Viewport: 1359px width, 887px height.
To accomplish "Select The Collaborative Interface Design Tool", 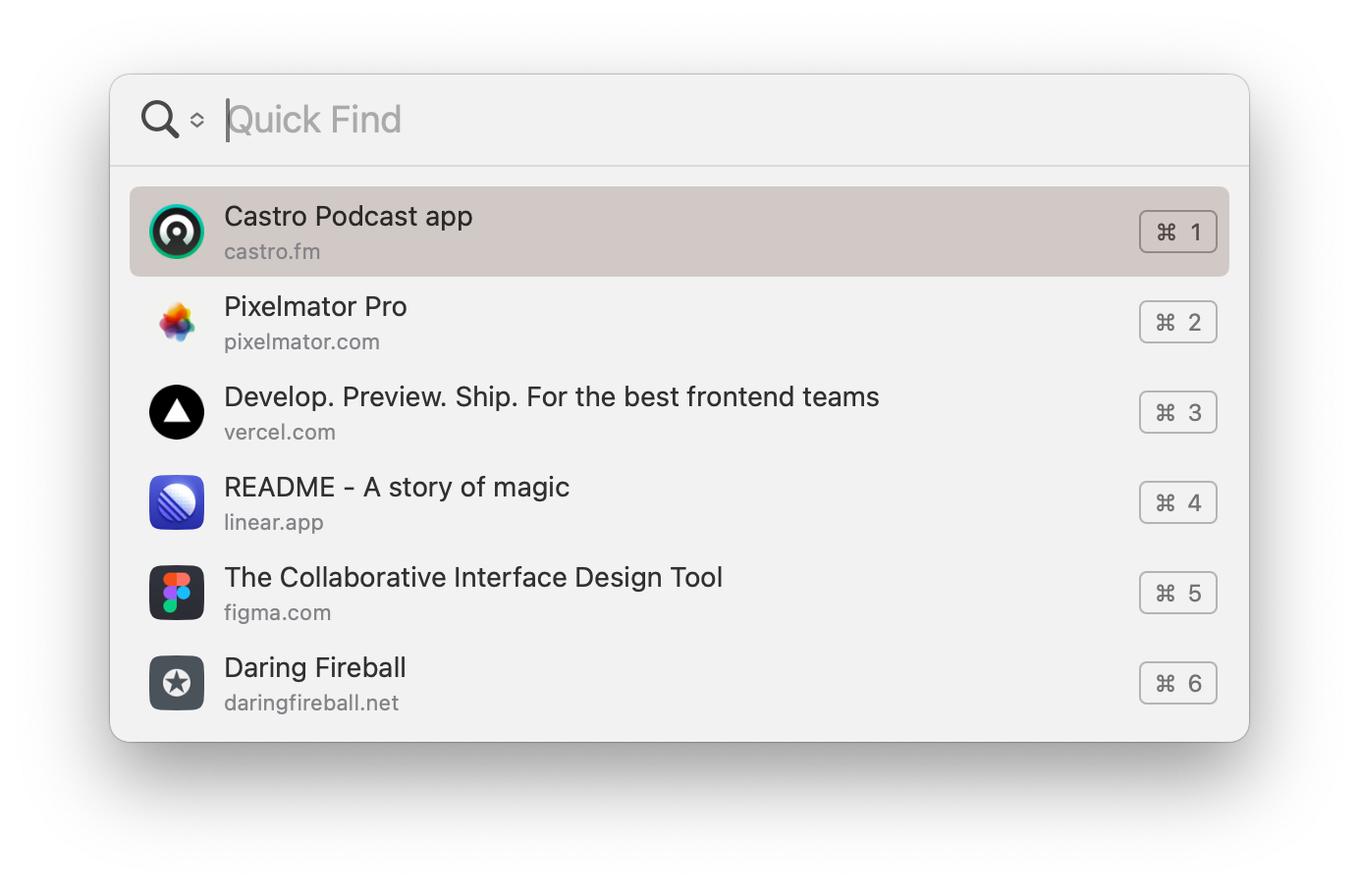I will click(473, 578).
